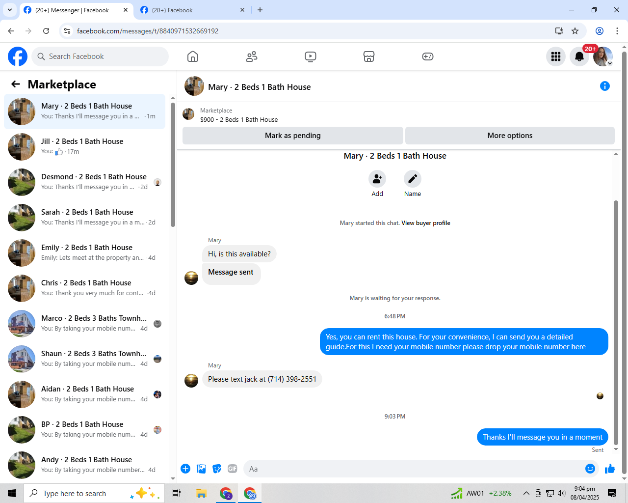The height and width of the screenshot is (503, 628).
Task: Open the nine-dot Menu grid icon
Action: [556, 56]
